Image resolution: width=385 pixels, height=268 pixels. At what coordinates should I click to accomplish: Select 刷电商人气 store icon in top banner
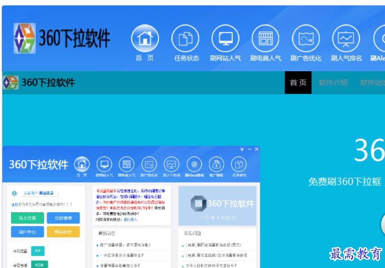[x=265, y=38]
